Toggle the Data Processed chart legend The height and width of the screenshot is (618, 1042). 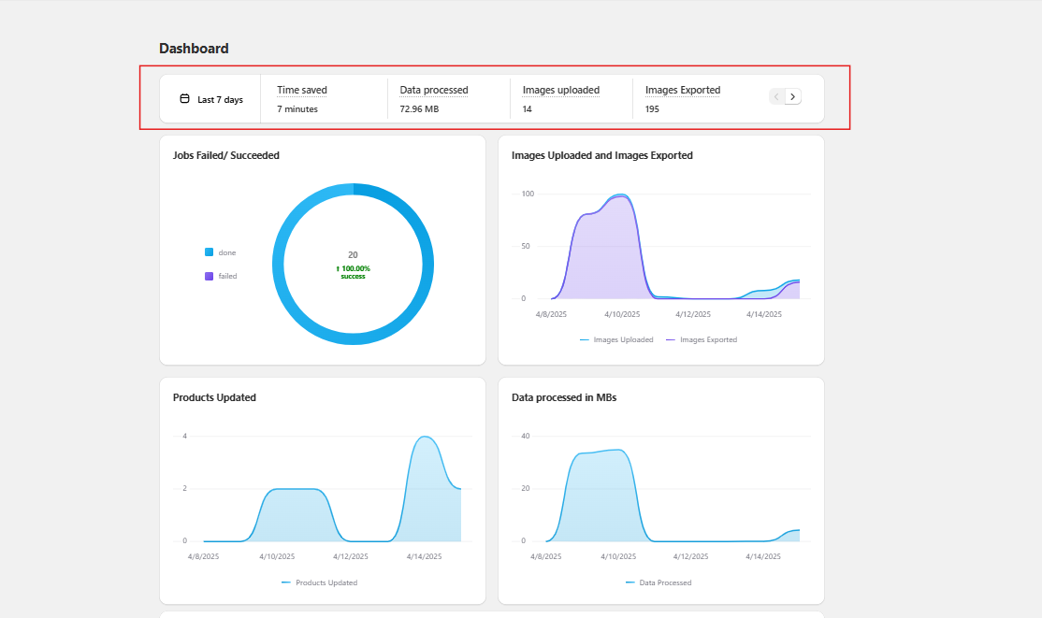pyautogui.click(x=658, y=582)
